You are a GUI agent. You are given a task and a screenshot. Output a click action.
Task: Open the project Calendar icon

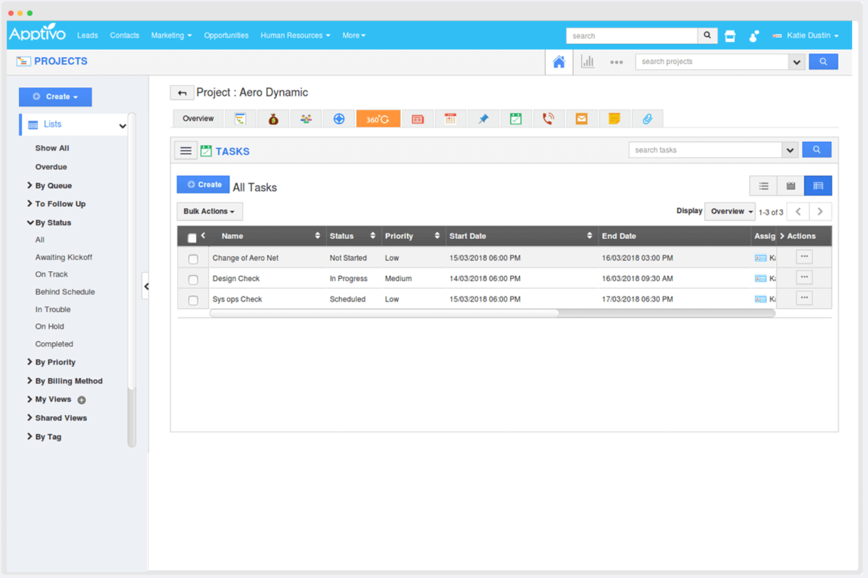[x=450, y=118]
